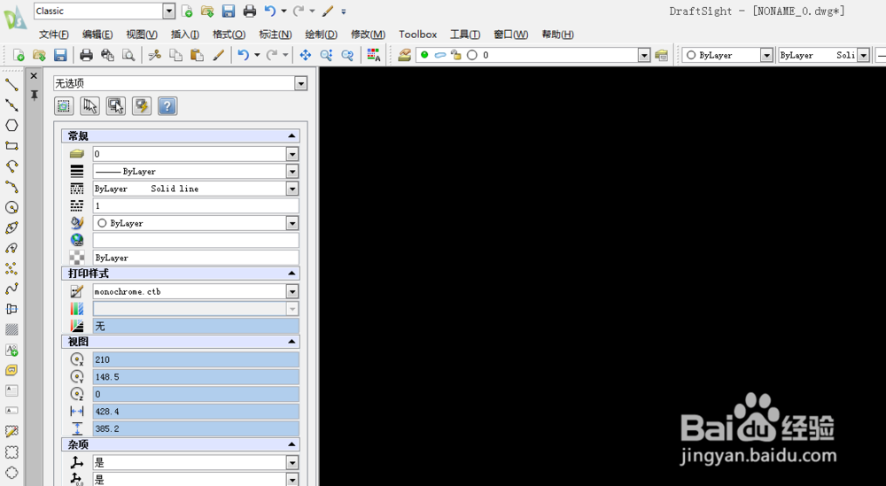
Task: Toggle the green layer visibility dot
Action: (x=424, y=55)
